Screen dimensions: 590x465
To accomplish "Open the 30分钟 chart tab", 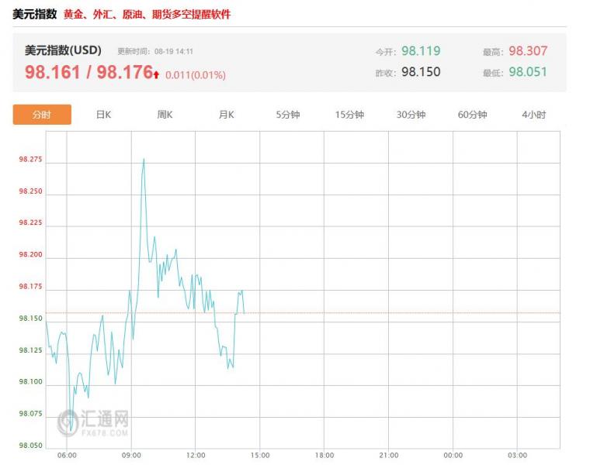I will pos(411,115).
